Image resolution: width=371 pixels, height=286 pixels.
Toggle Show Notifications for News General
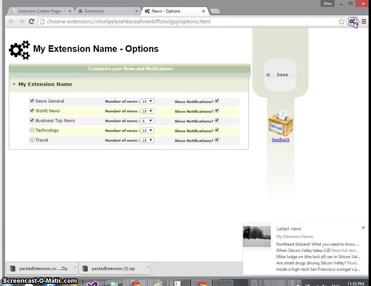[217, 101]
